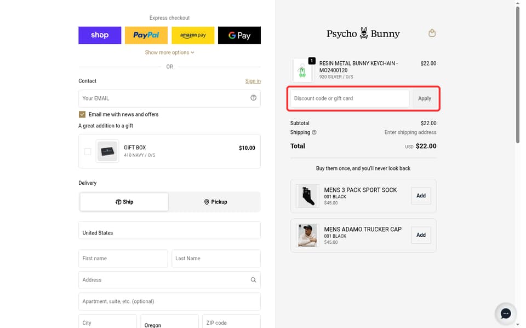
Task: Click the address search magnifier icon
Action: tap(253, 280)
